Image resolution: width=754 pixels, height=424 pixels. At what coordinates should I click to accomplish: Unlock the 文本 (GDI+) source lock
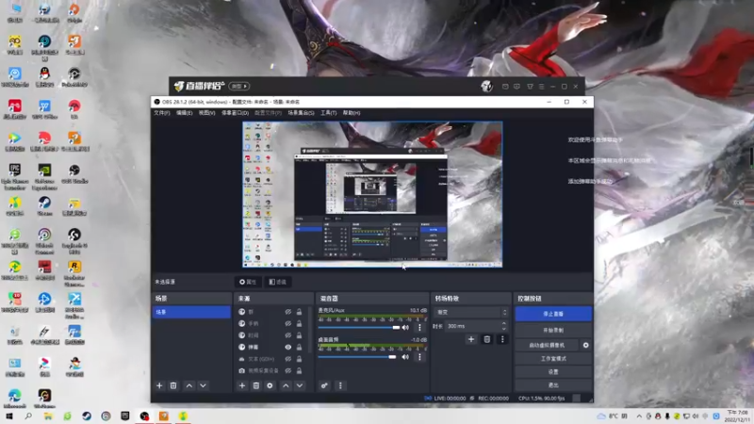[x=299, y=359]
